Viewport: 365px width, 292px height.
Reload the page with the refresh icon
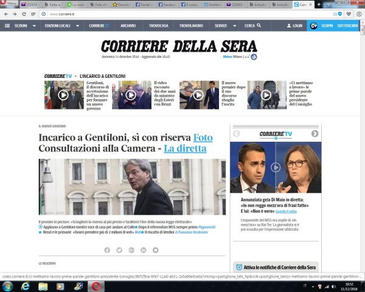tap(24, 14)
